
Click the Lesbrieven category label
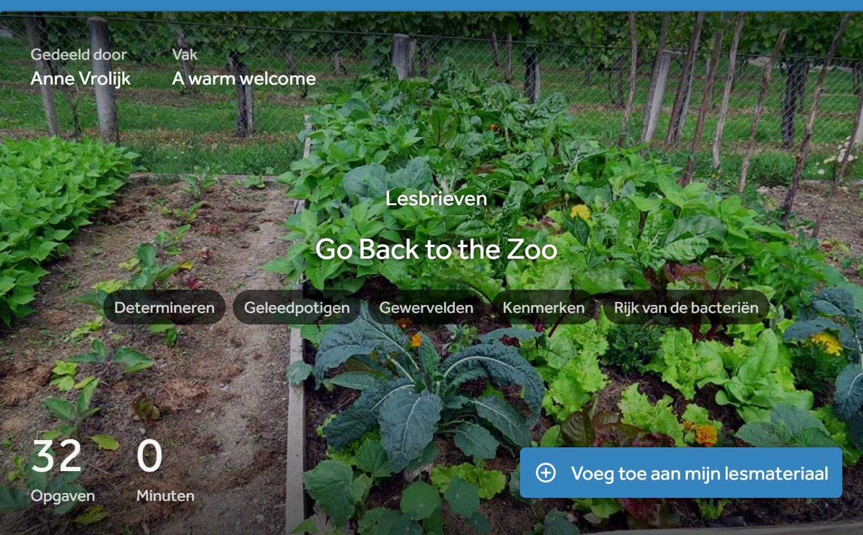pos(436,198)
